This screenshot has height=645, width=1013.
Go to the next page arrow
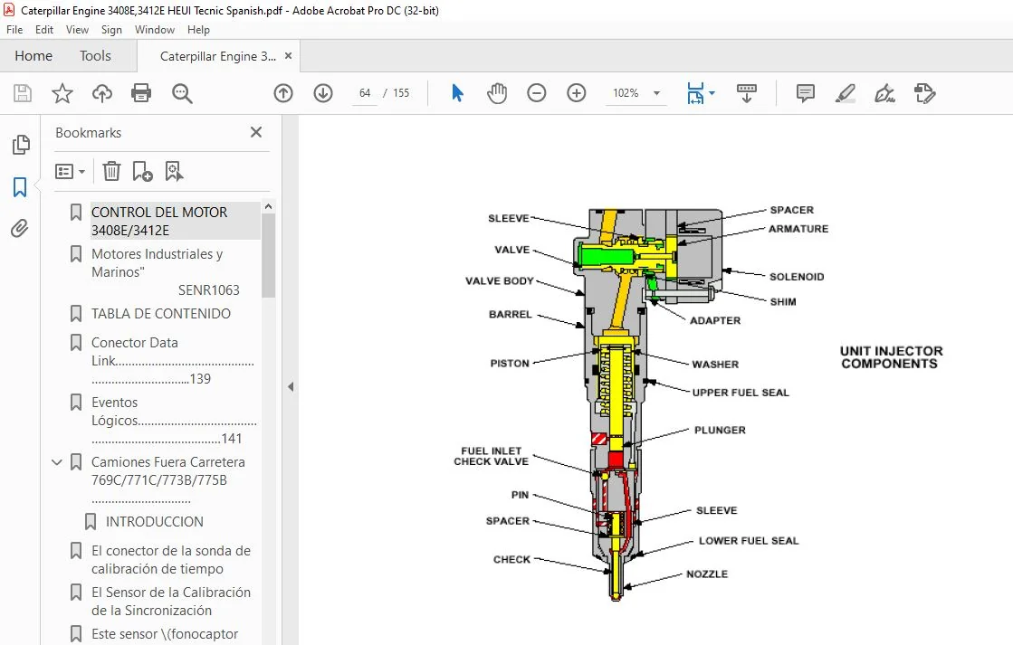point(323,93)
